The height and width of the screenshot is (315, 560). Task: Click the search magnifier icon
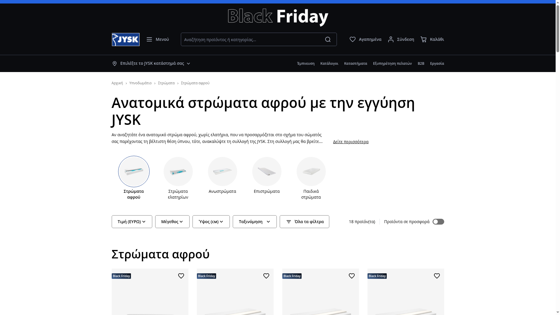tap(328, 39)
